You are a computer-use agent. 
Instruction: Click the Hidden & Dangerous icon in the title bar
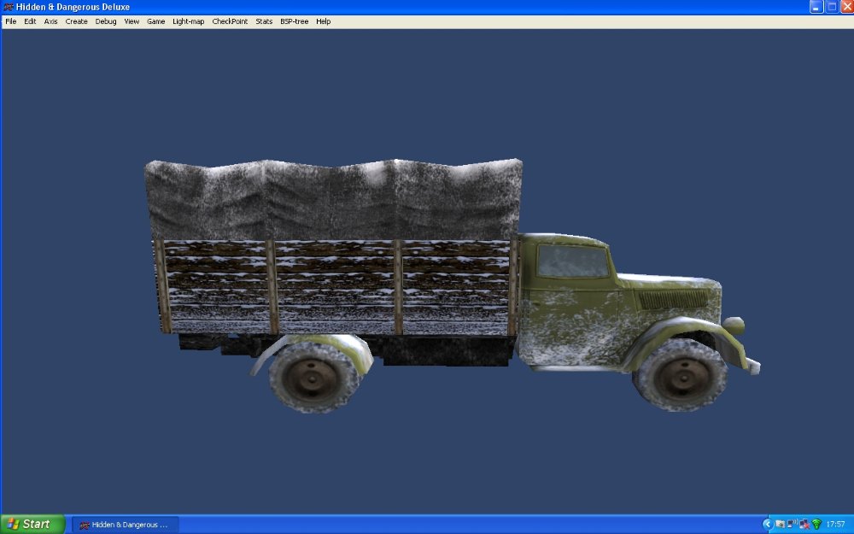coord(7,7)
